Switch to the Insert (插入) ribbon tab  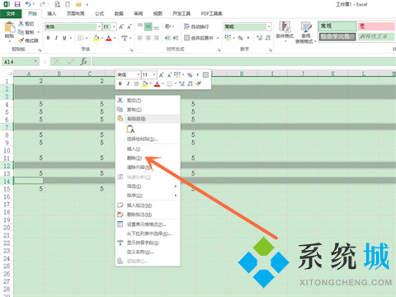[52, 13]
